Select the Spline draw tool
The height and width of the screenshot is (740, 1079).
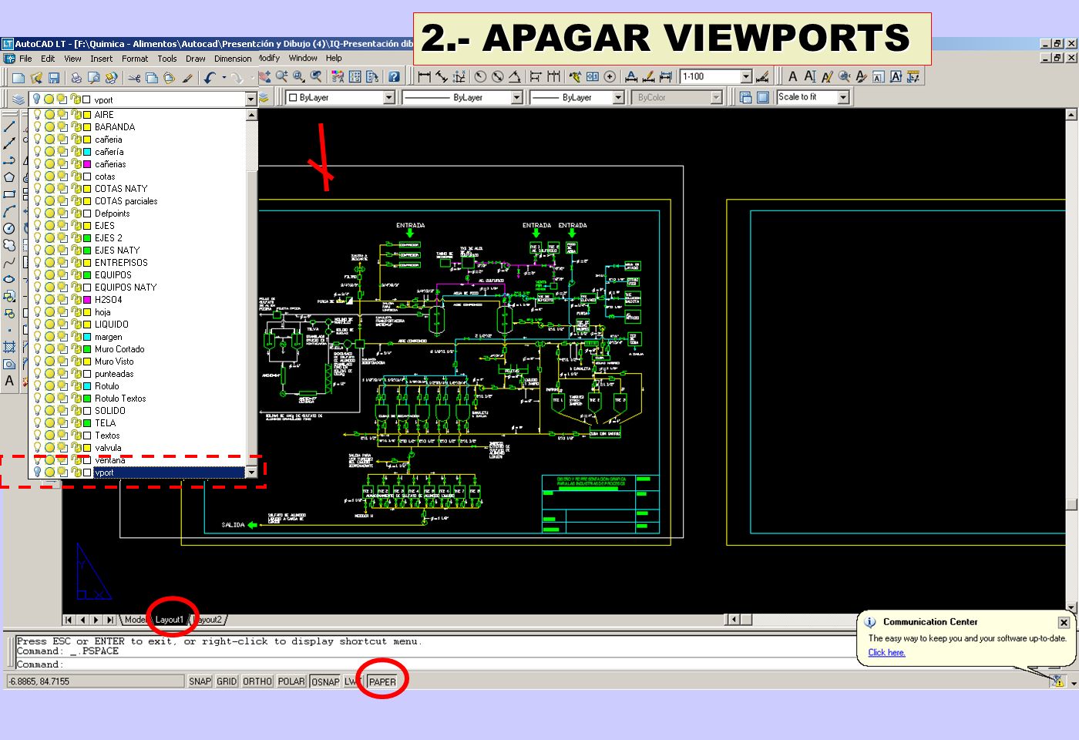click(x=9, y=262)
